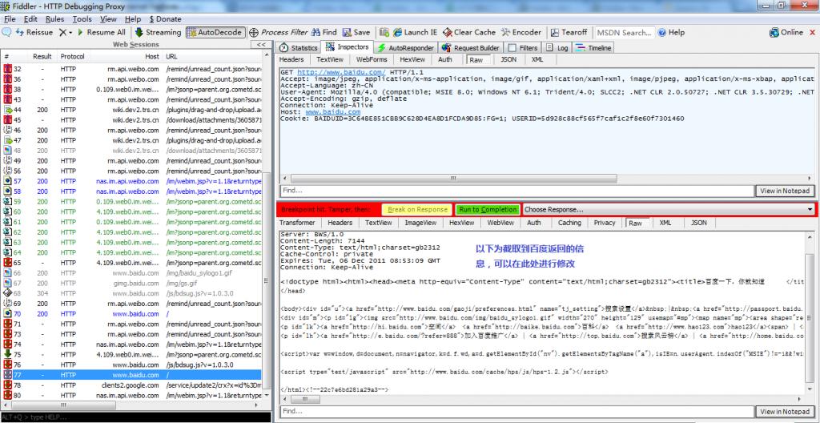Click the upper View in Notepad button
820x423 pixels.
(x=785, y=191)
